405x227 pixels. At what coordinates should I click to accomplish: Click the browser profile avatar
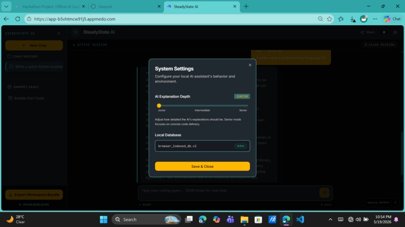[364, 19]
